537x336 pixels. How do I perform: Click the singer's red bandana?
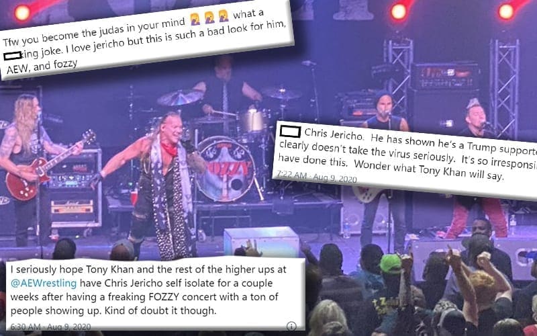tap(170, 149)
